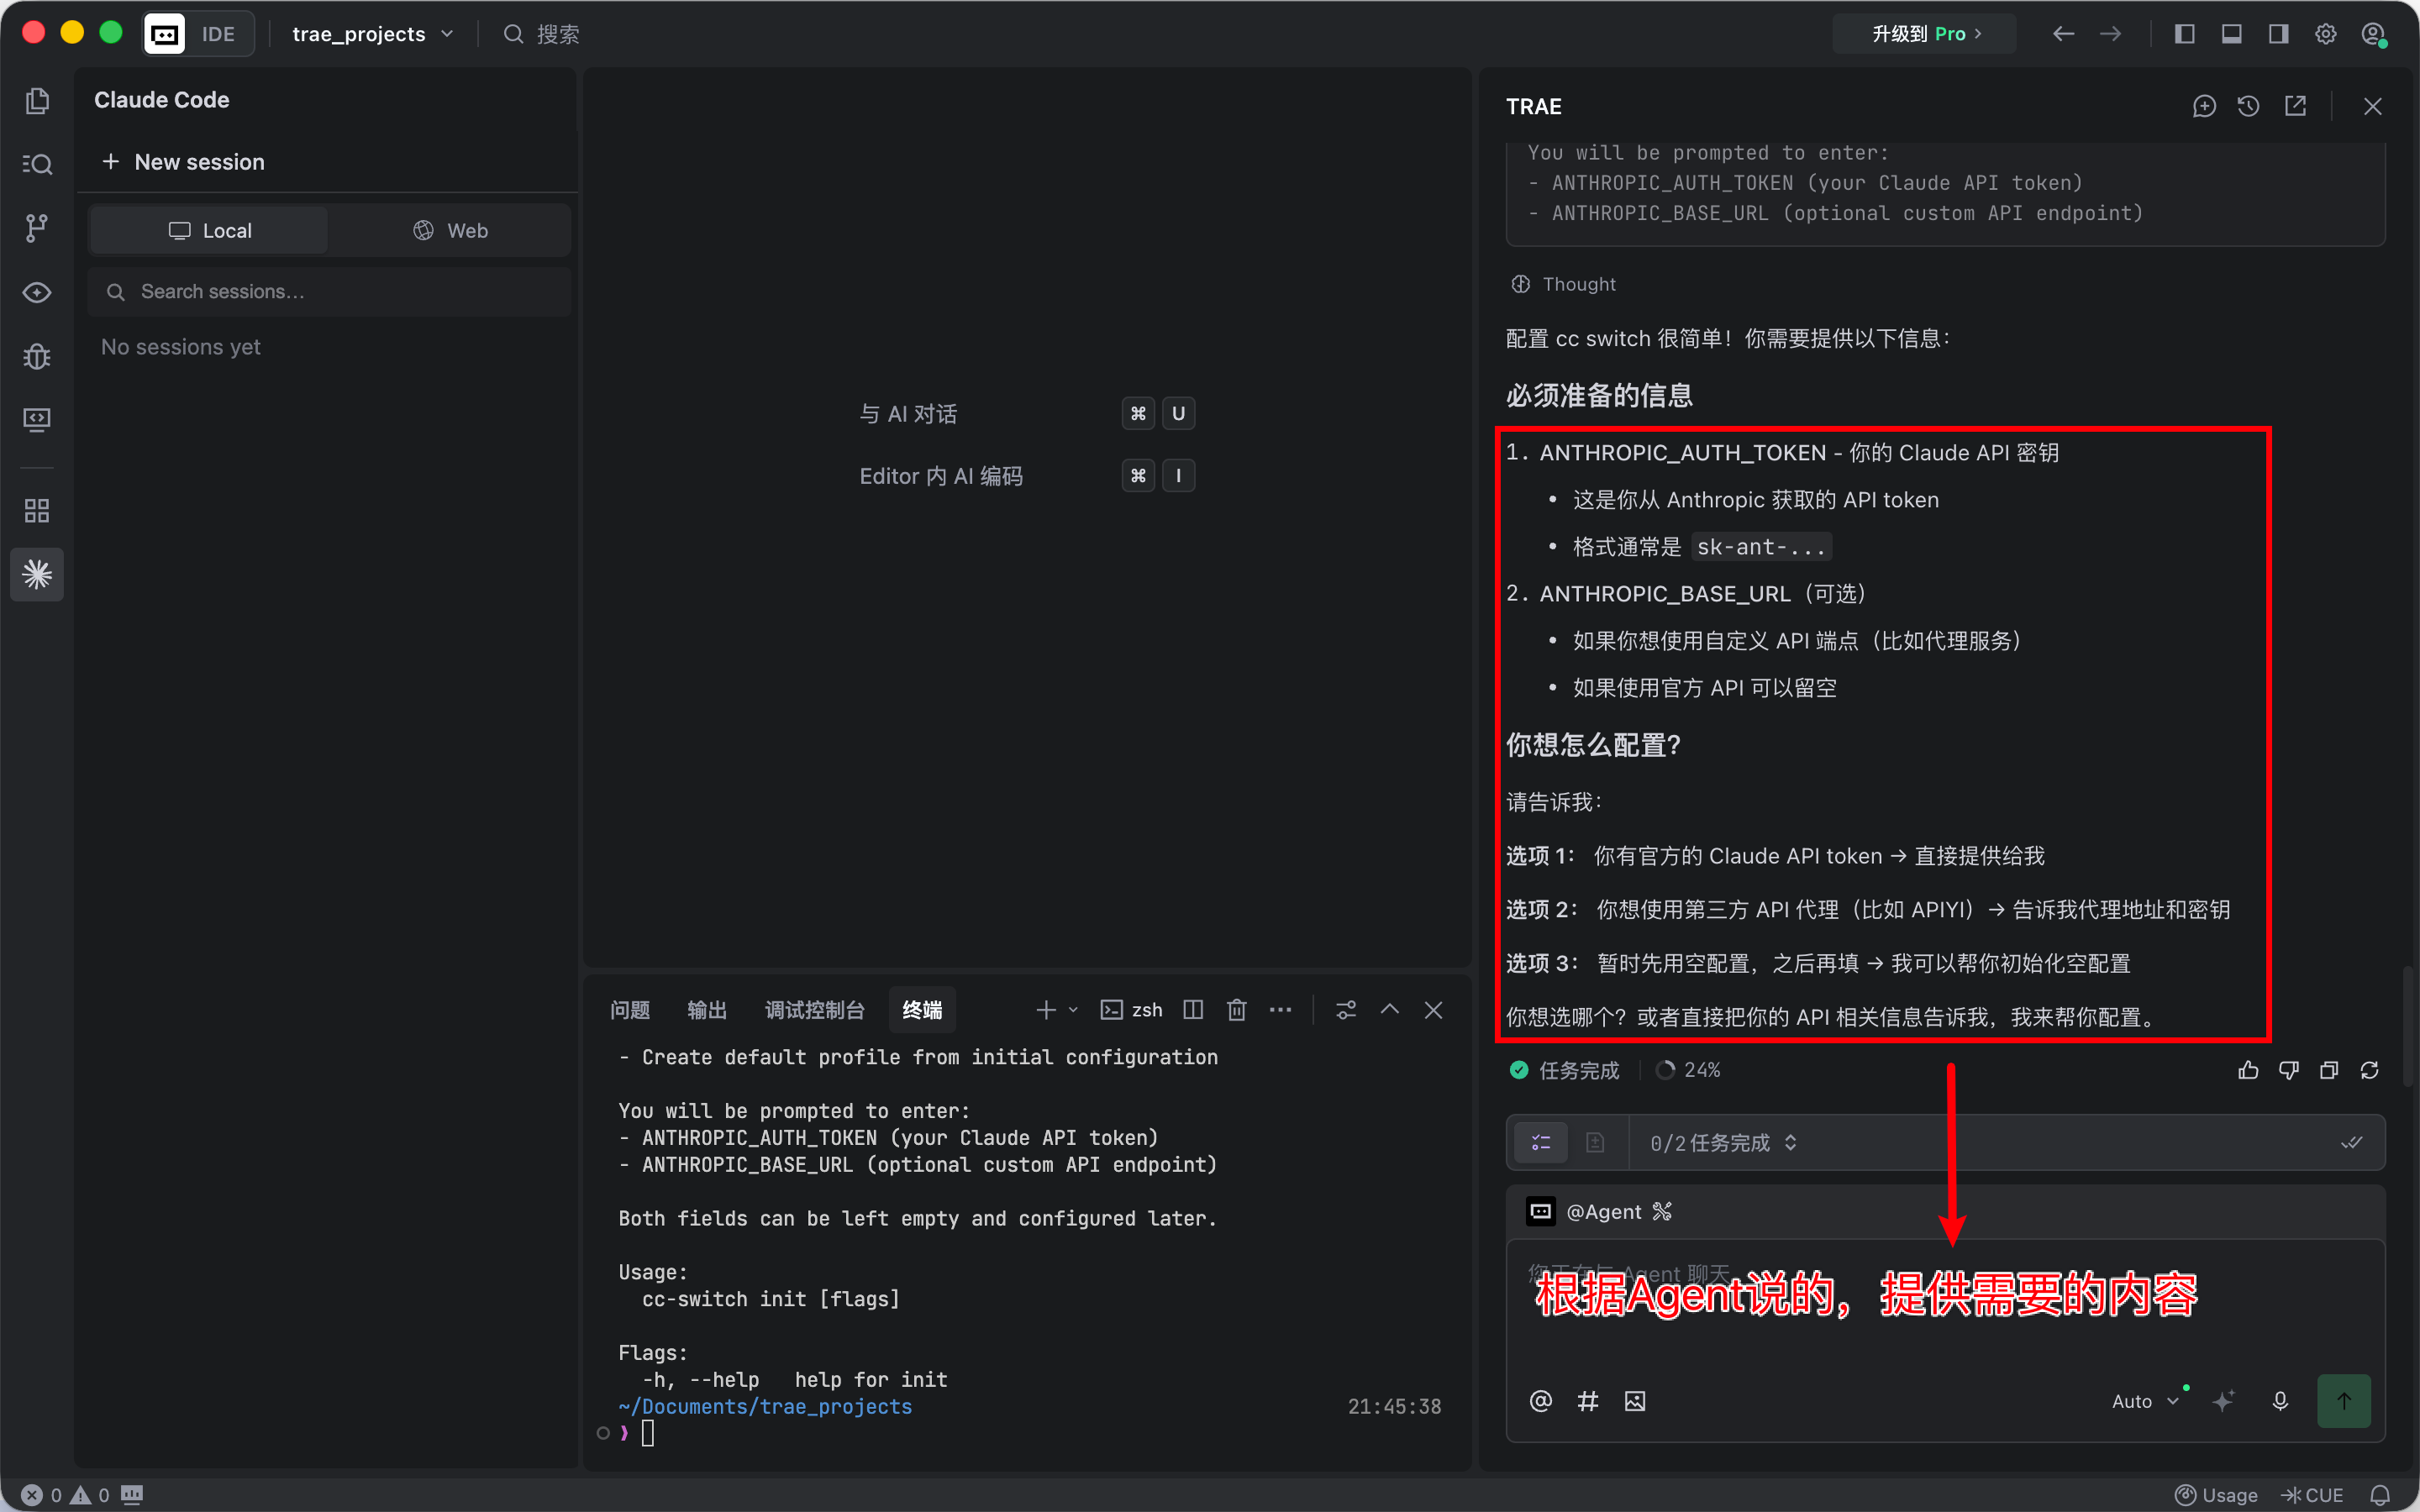Screen dimensions: 2420x1512
Task: Toggle the bottom panel visibility
Action: click(2232, 34)
